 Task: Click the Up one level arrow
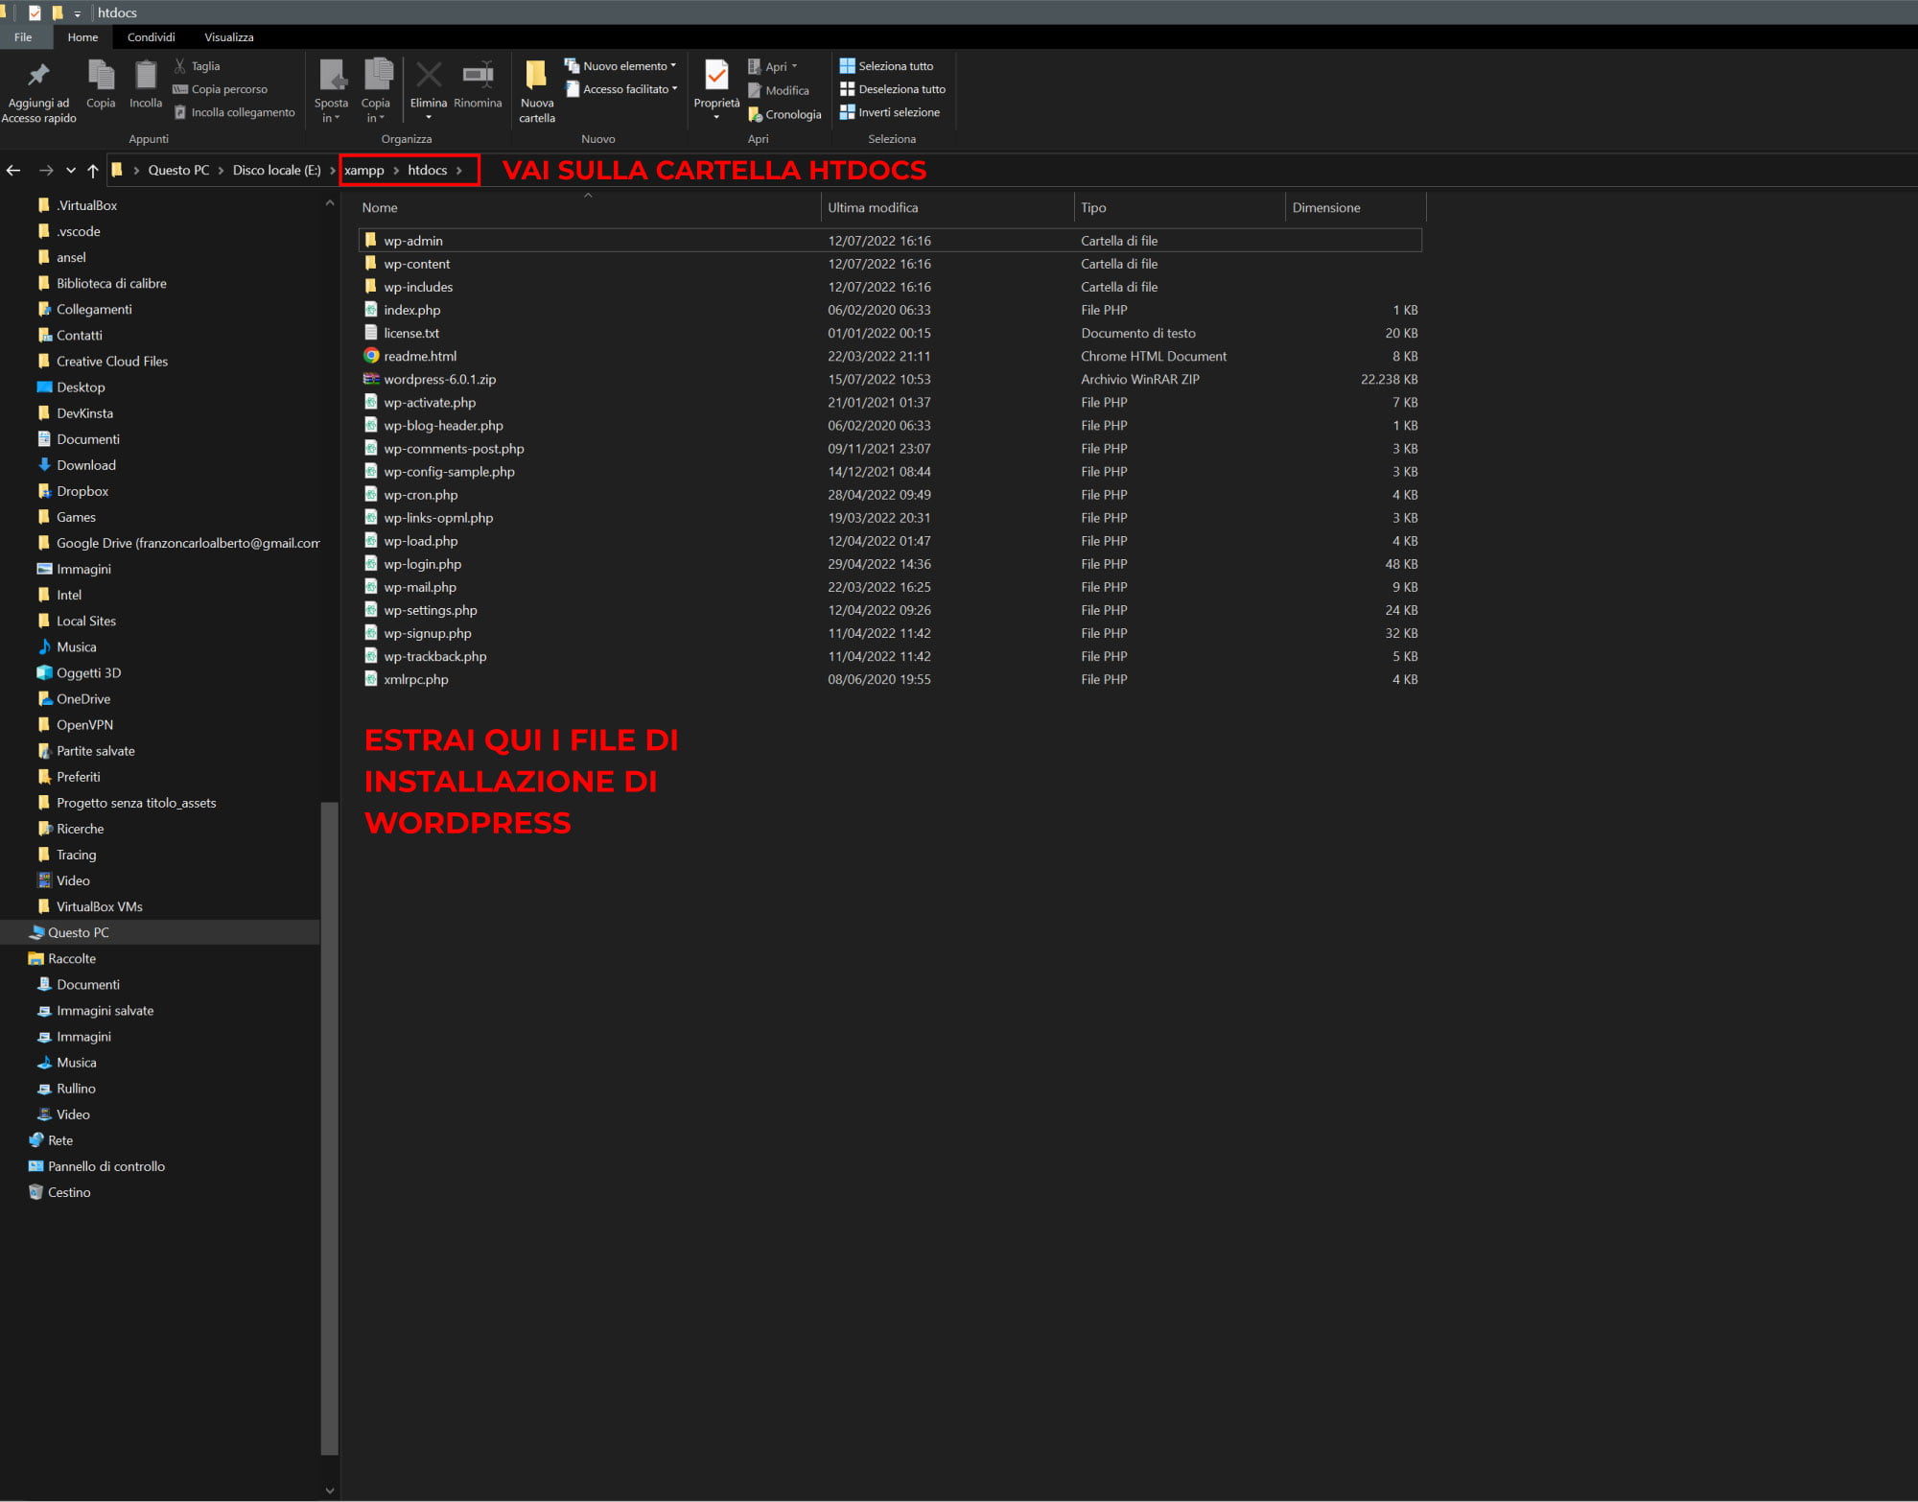93,171
